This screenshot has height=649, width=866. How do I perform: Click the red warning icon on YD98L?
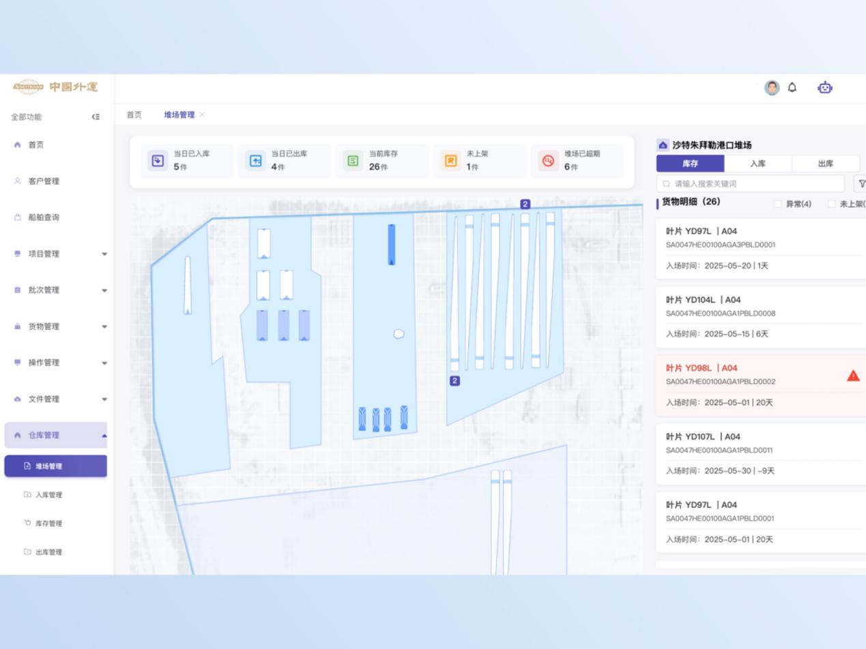point(853,376)
